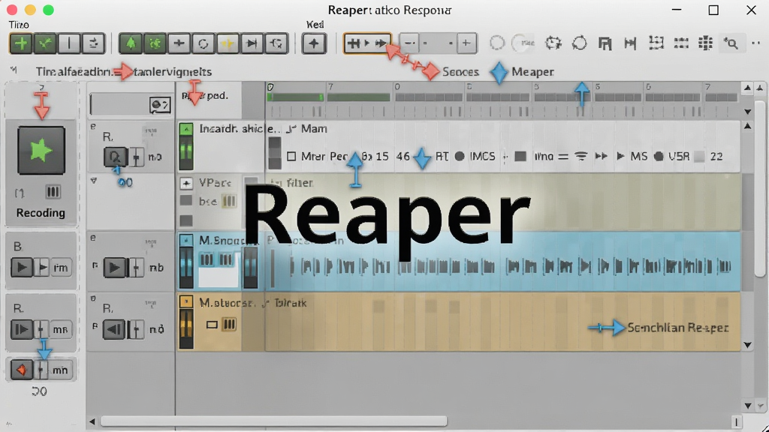
Task: Click the 'Tim alfaeadbn' label
Action: pyautogui.click(x=74, y=71)
